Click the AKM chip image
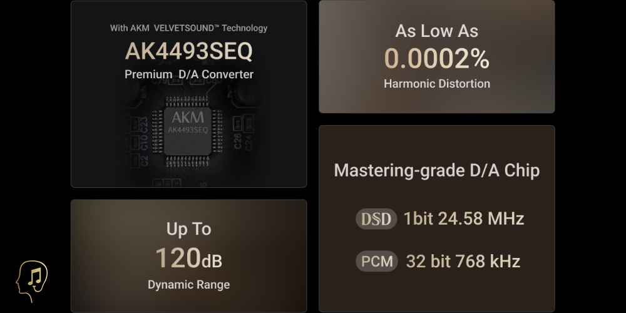This screenshot has width=626, height=313. [188, 133]
